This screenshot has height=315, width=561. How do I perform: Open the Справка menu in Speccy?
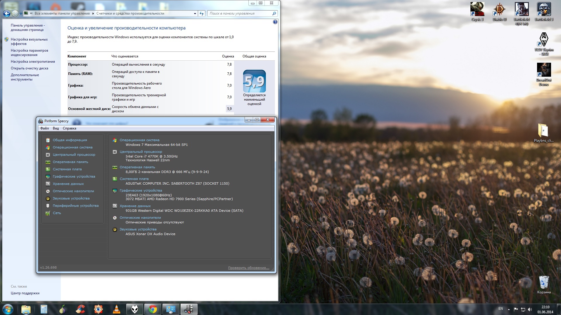pos(69,128)
